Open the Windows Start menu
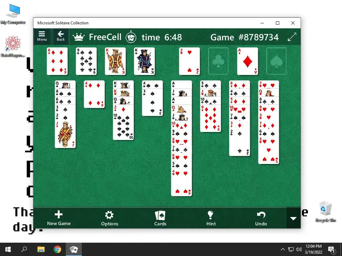The image size is (342, 256). [8, 249]
